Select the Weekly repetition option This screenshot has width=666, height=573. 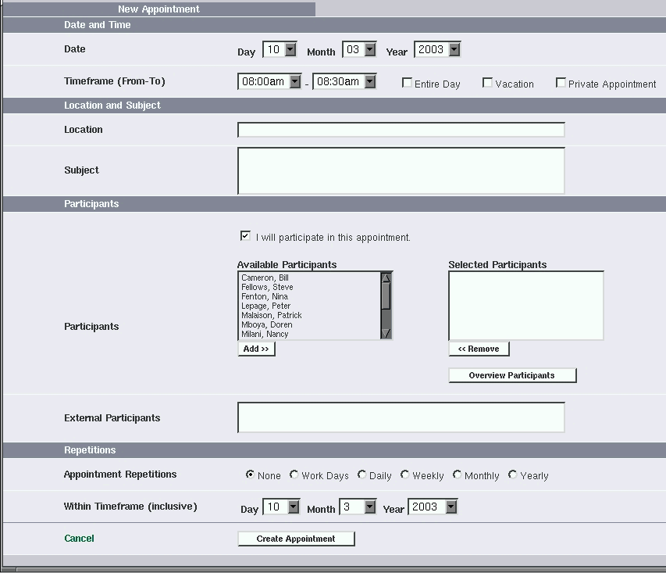[404, 475]
